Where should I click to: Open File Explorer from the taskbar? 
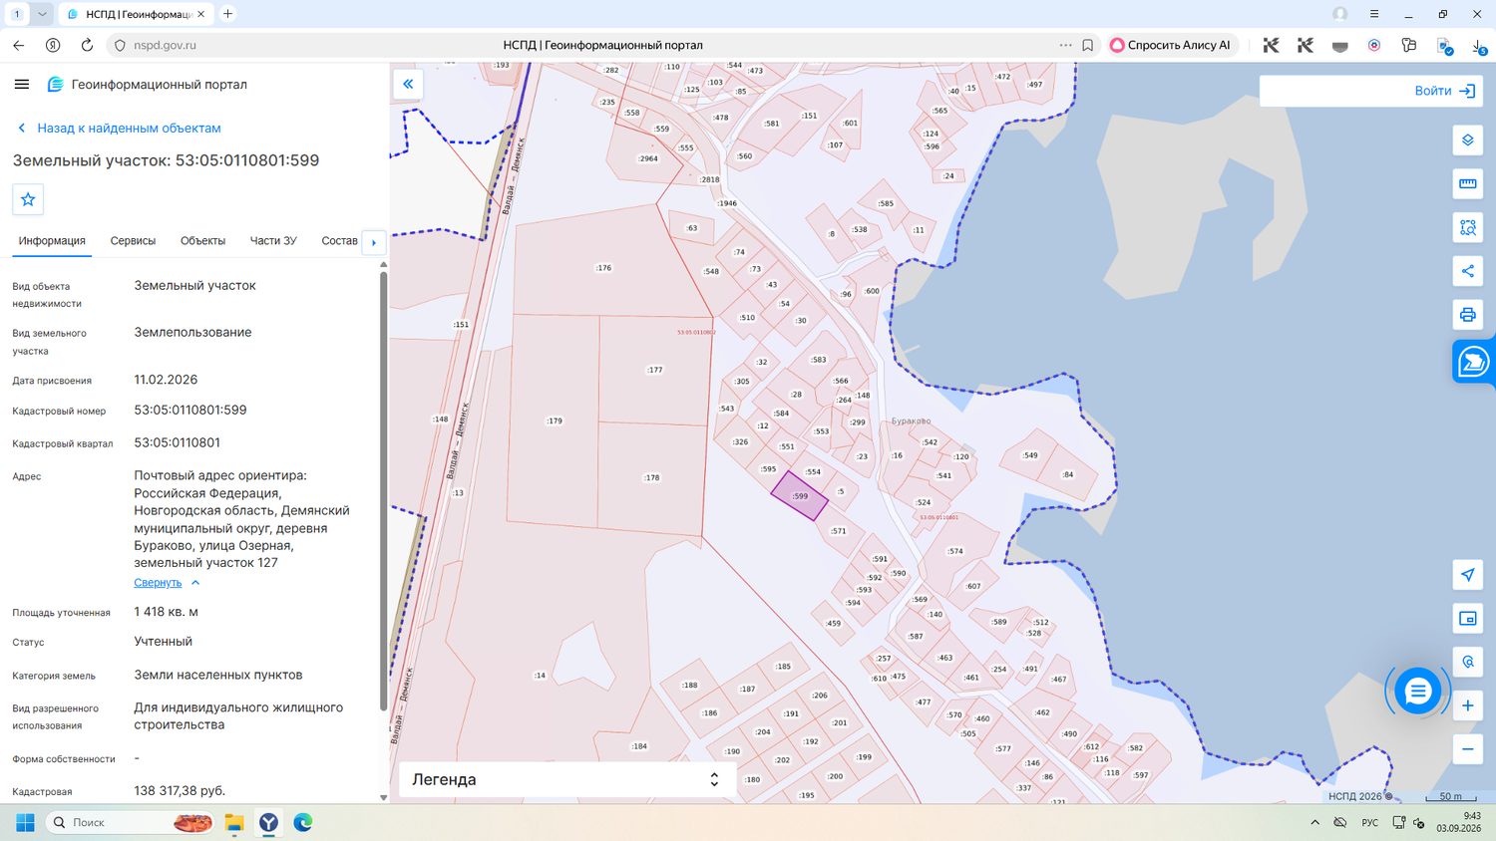pos(234,823)
